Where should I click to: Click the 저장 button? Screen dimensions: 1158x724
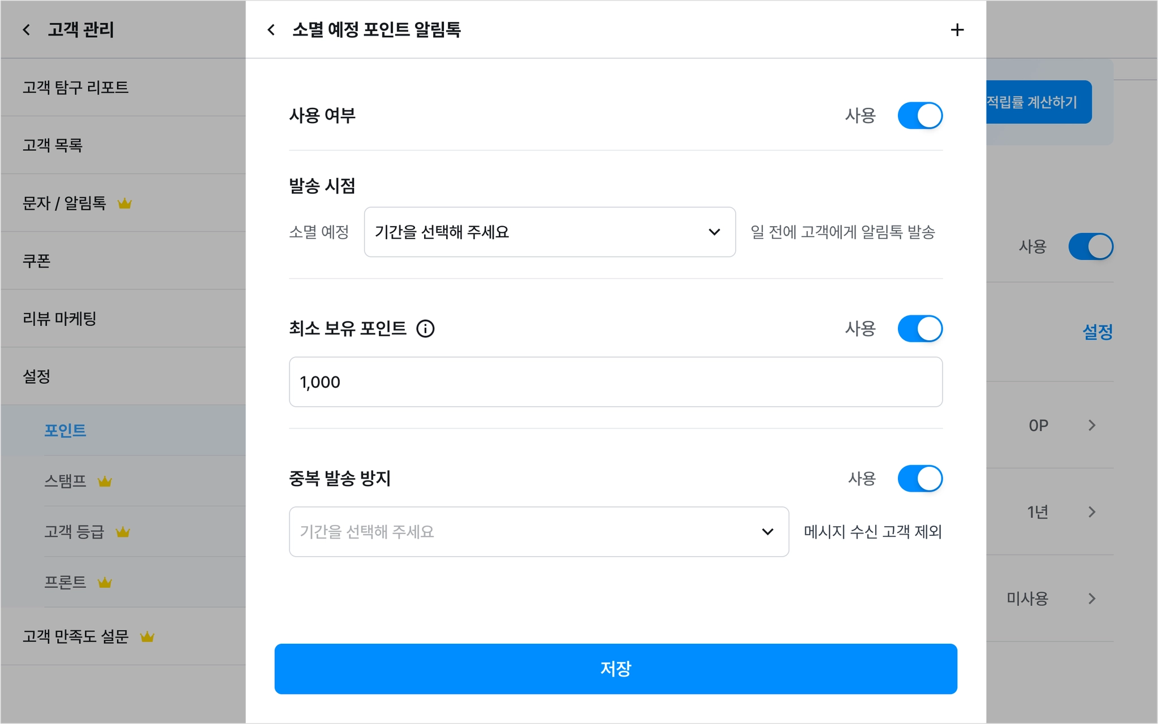click(616, 669)
